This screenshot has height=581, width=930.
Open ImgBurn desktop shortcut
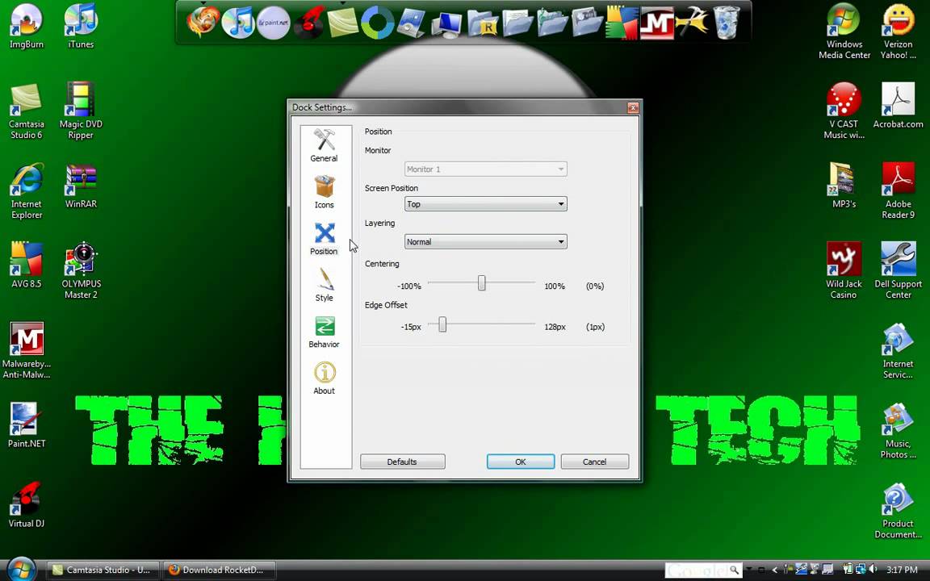pos(26,26)
